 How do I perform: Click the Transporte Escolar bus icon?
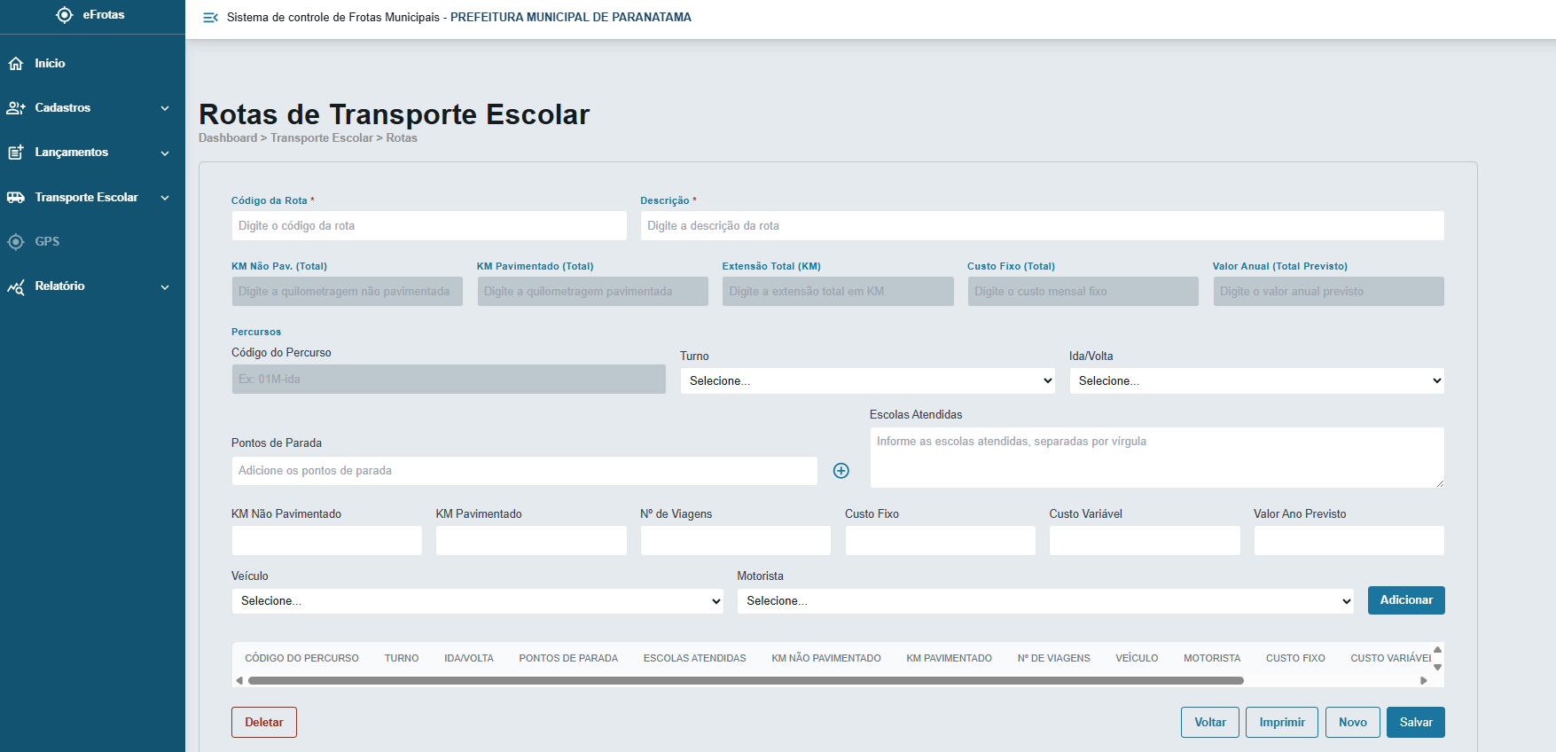pyautogui.click(x=16, y=198)
